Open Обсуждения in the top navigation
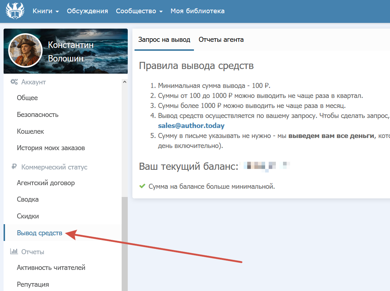This screenshot has height=291, width=390. pos(87,11)
